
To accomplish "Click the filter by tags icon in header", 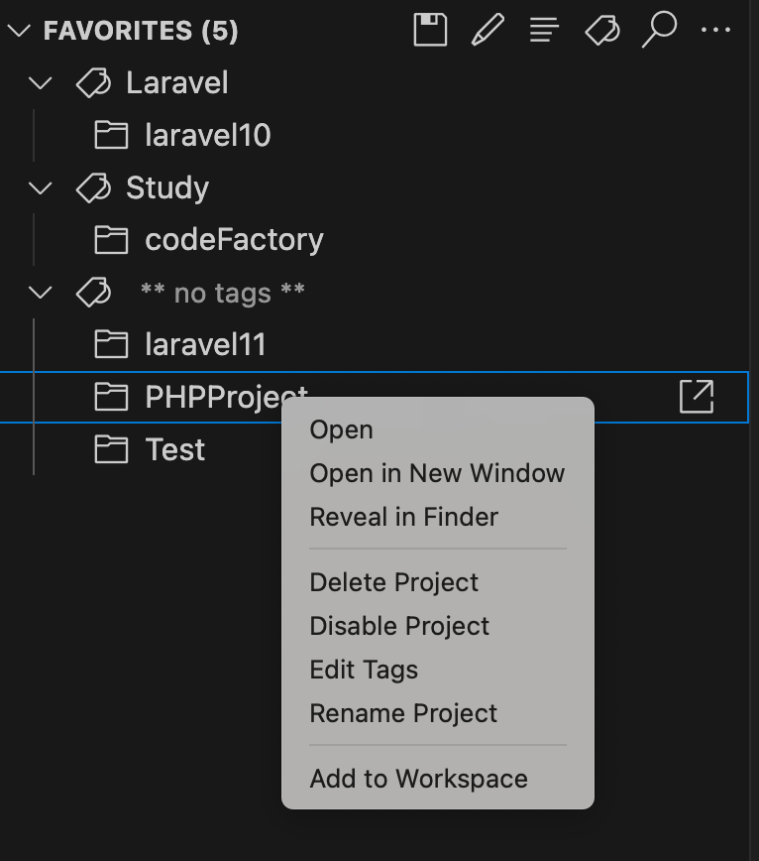I will coord(602,30).
